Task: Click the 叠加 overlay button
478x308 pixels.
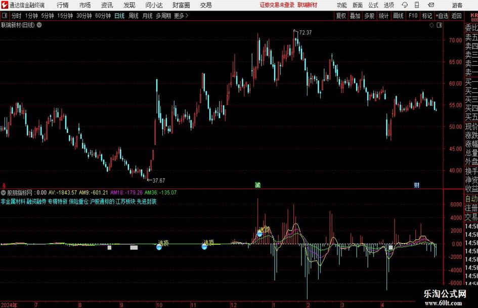Action: tap(355, 16)
